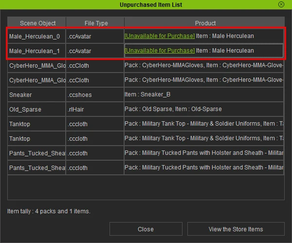Click the Close button
292x243 pixels.
(x=146, y=229)
